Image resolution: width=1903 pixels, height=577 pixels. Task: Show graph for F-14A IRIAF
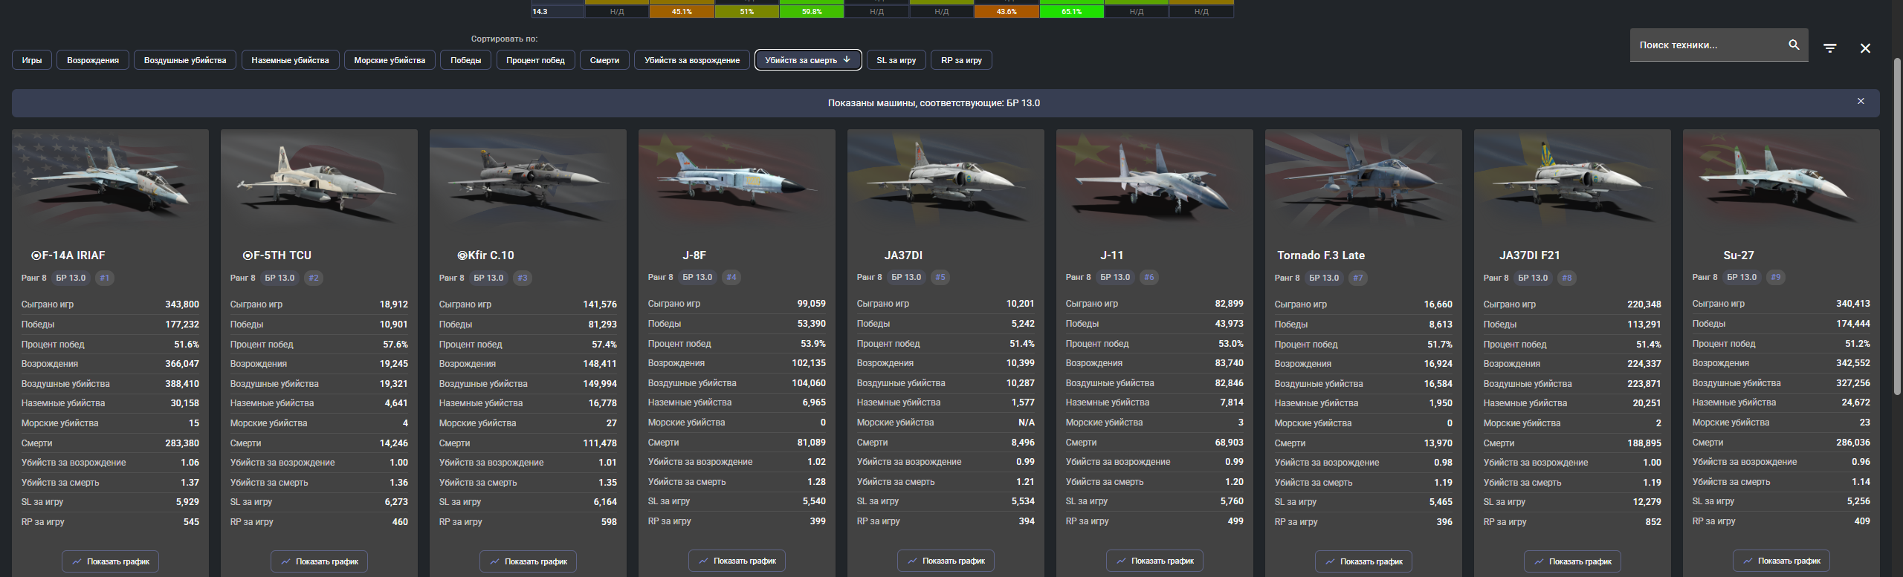point(110,561)
